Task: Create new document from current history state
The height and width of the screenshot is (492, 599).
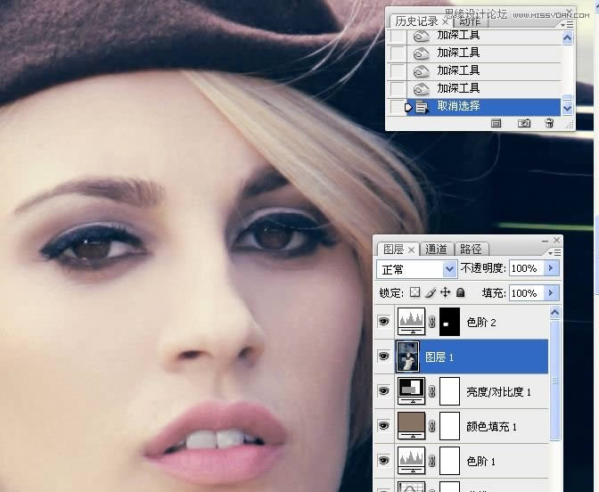Action: [x=496, y=124]
